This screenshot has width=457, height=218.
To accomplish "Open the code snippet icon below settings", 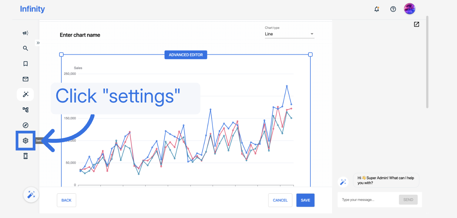I will [25, 156].
